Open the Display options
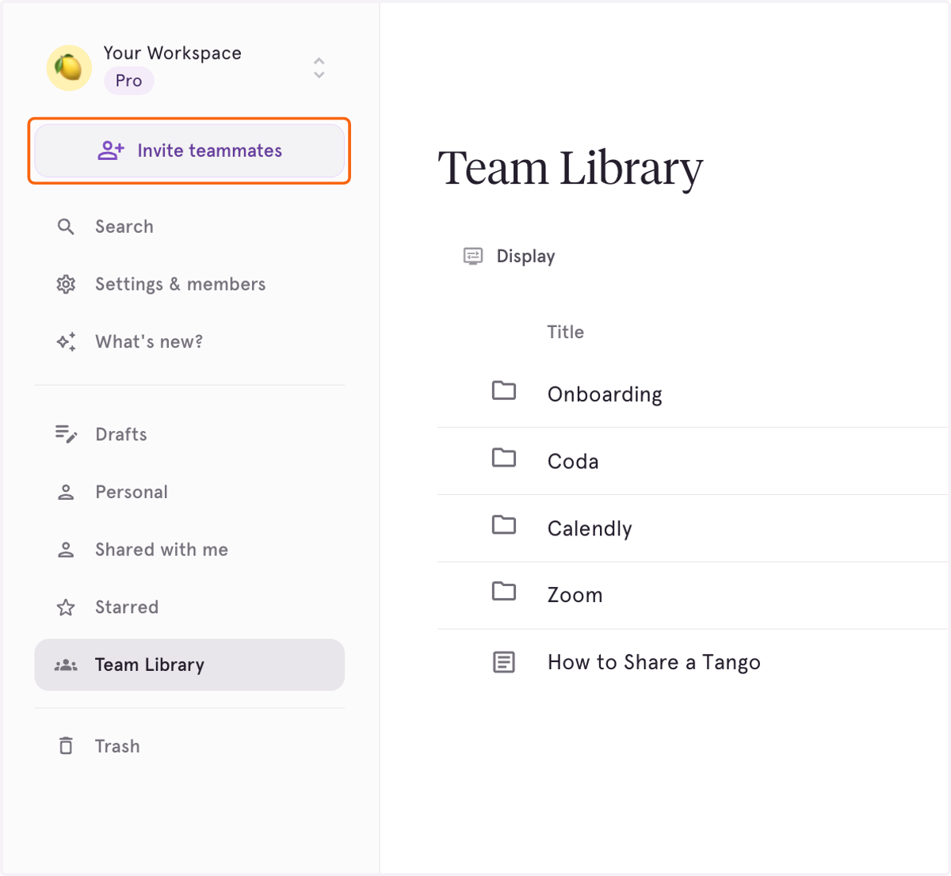 click(x=509, y=256)
